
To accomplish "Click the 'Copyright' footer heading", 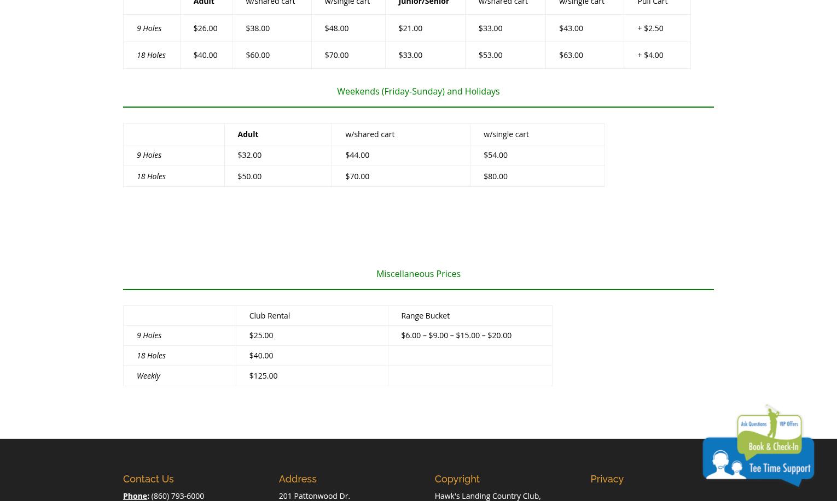I will tap(457, 479).
